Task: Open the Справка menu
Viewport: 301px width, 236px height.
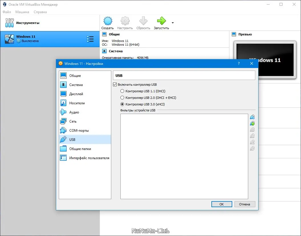Action: pos(40,12)
